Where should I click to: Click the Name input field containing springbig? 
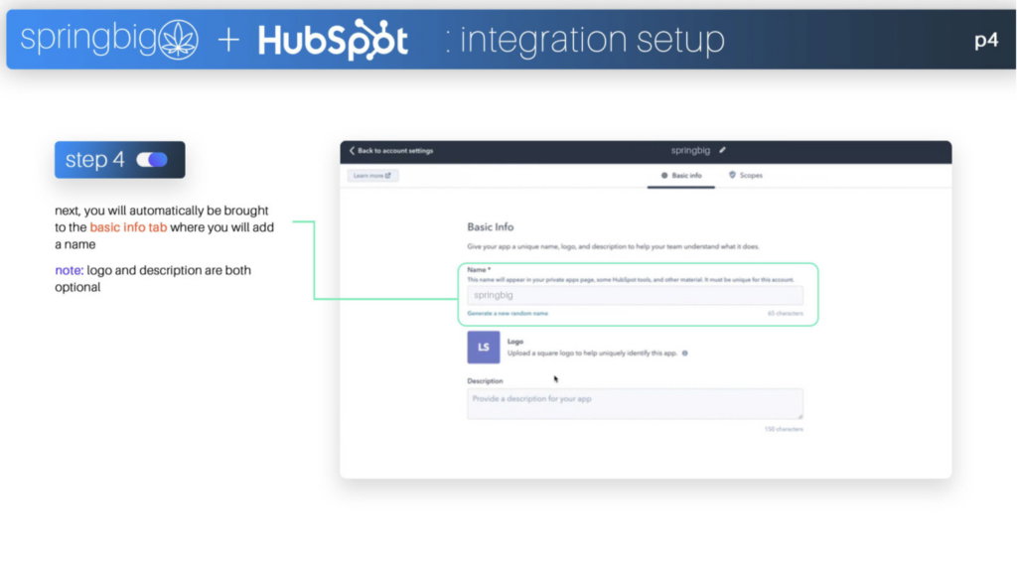[x=635, y=295]
